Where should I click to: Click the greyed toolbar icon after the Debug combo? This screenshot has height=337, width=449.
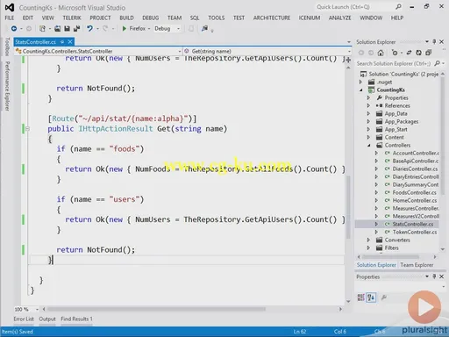pos(191,28)
